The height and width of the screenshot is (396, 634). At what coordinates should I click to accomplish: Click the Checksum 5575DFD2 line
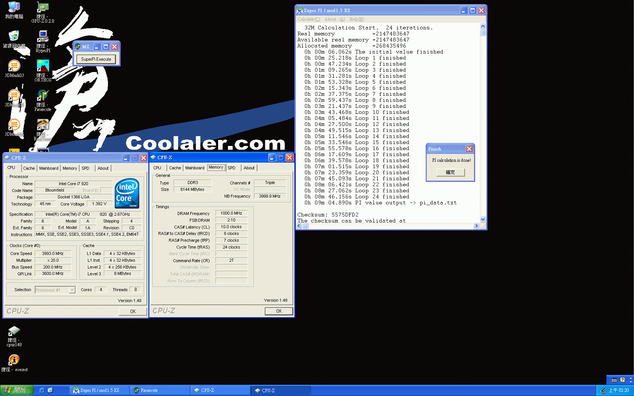pyautogui.click(x=328, y=215)
